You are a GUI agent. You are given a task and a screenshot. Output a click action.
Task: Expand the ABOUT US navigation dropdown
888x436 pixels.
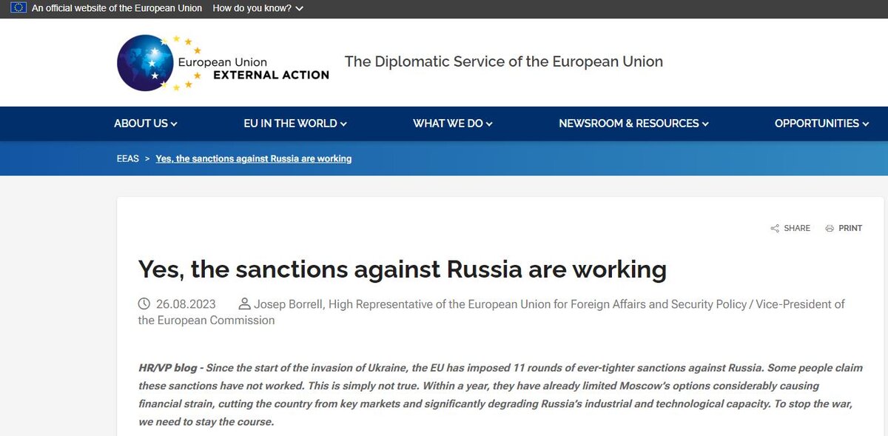[x=145, y=124]
